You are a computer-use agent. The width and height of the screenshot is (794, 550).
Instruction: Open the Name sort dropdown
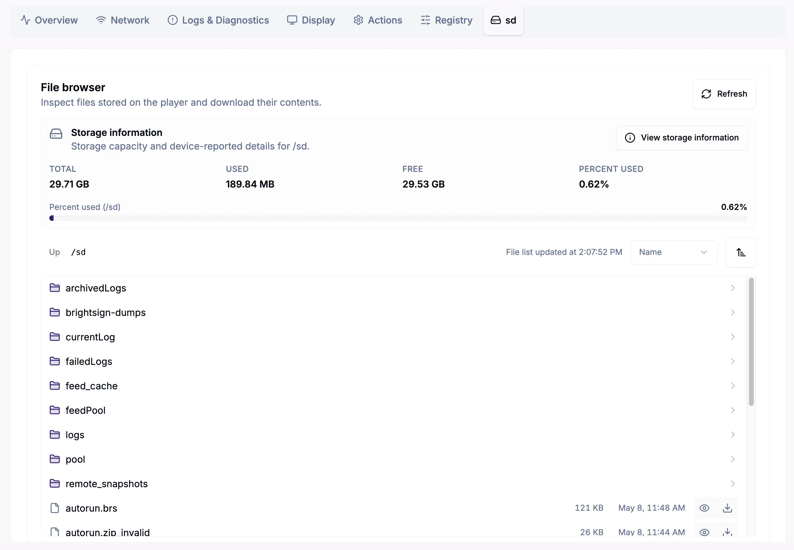[674, 252]
